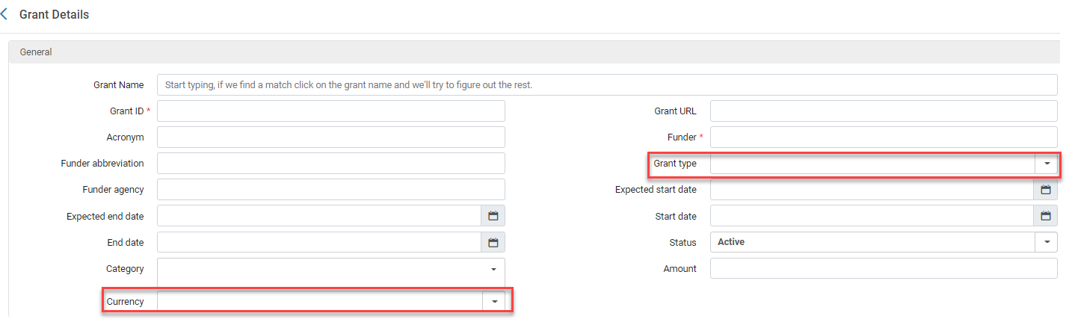Click the Funder abbreviation text box
Image resolution: width=1066 pixels, height=322 pixels.
point(330,164)
